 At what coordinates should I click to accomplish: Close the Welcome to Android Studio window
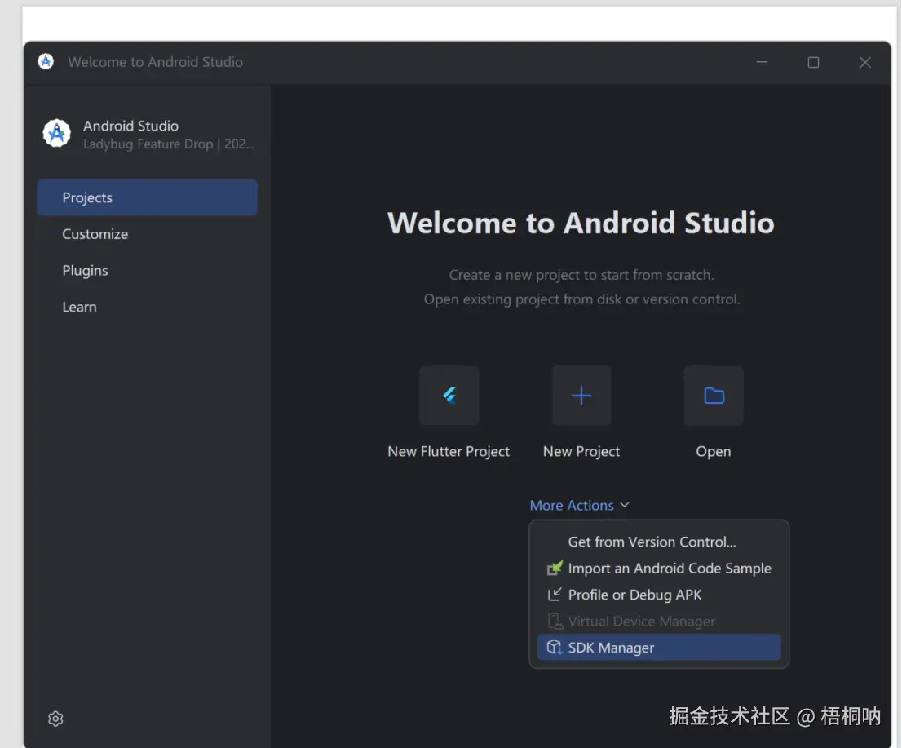[865, 62]
